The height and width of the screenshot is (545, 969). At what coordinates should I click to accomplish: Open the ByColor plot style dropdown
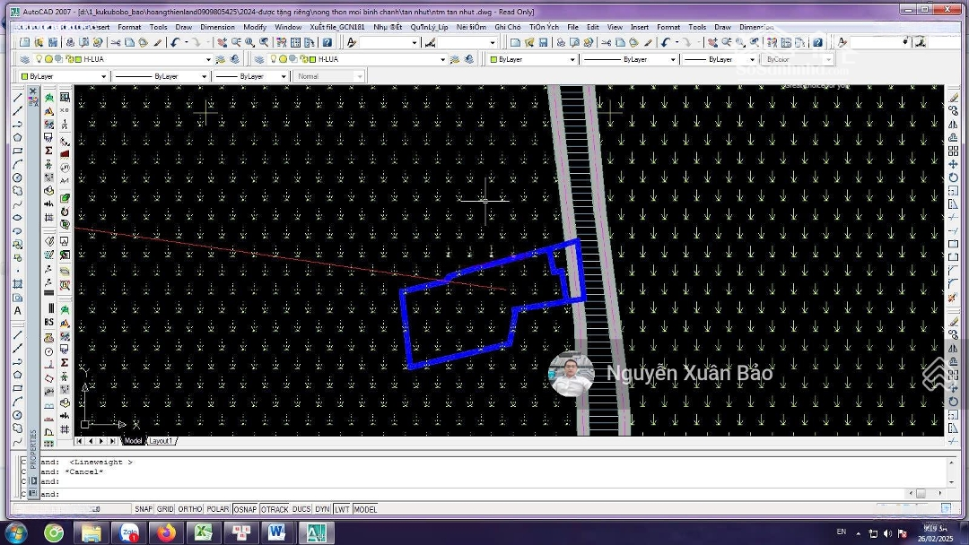tap(828, 59)
